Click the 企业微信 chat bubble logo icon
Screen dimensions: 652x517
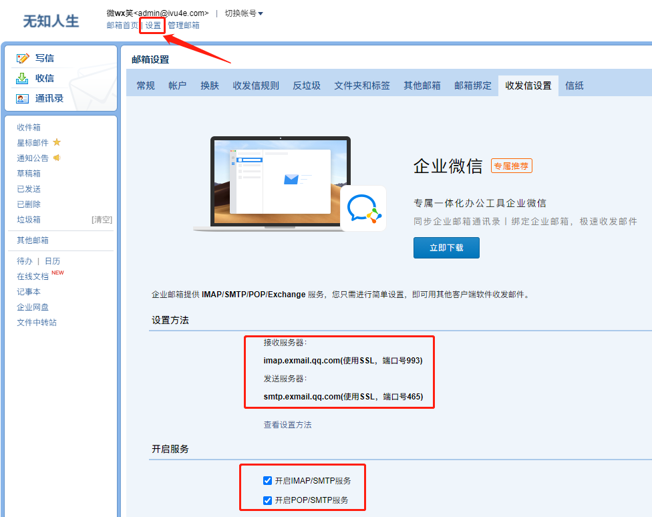(x=363, y=208)
